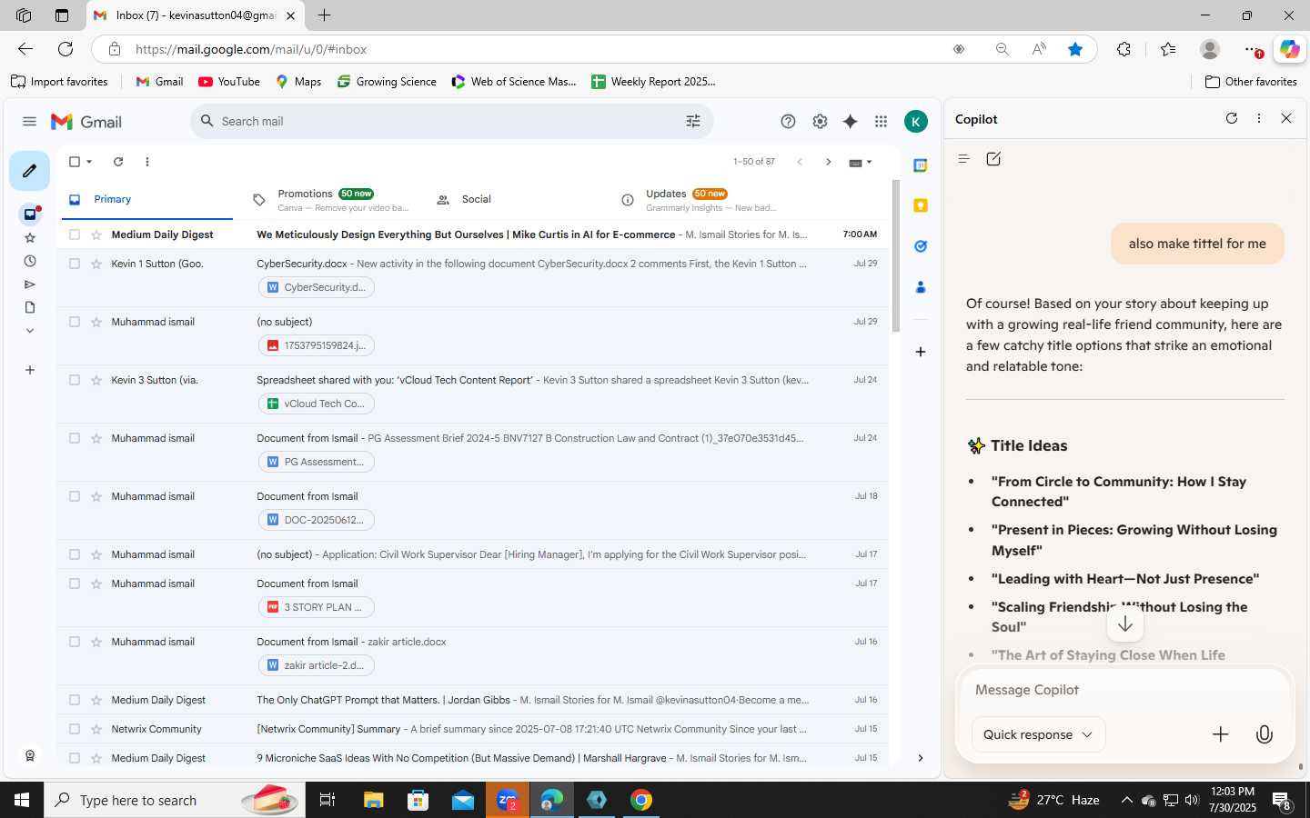Star the Kevin 3 Sutton spreadsheet email

(x=96, y=380)
